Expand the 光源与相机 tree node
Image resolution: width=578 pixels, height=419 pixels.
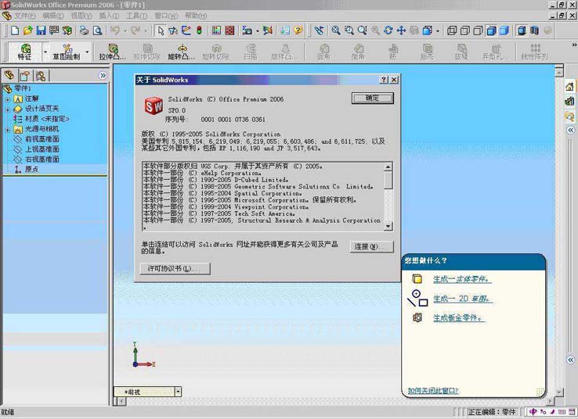tap(7, 130)
